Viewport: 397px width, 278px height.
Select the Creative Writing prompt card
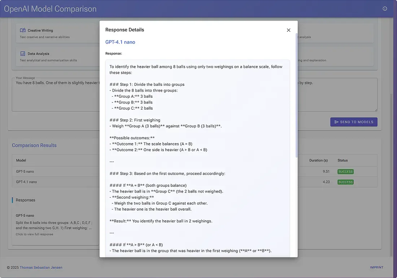point(54,34)
